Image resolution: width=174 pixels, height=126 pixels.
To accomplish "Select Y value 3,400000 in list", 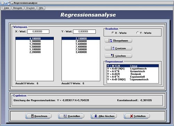I will coord(81,52).
